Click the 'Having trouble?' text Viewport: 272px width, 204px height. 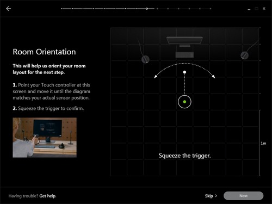click(x=23, y=196)
